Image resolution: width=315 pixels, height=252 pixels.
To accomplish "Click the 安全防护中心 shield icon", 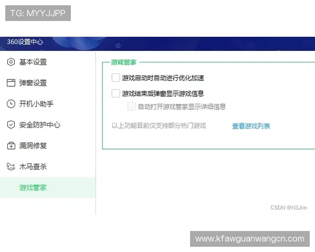I will [x=11, y=124].
